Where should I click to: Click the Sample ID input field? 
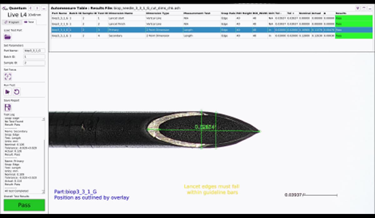pos(34,63)
